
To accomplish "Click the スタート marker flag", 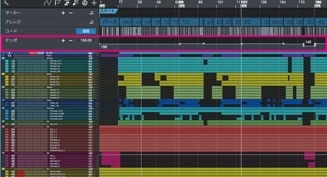I will click(x=108, y=11).
